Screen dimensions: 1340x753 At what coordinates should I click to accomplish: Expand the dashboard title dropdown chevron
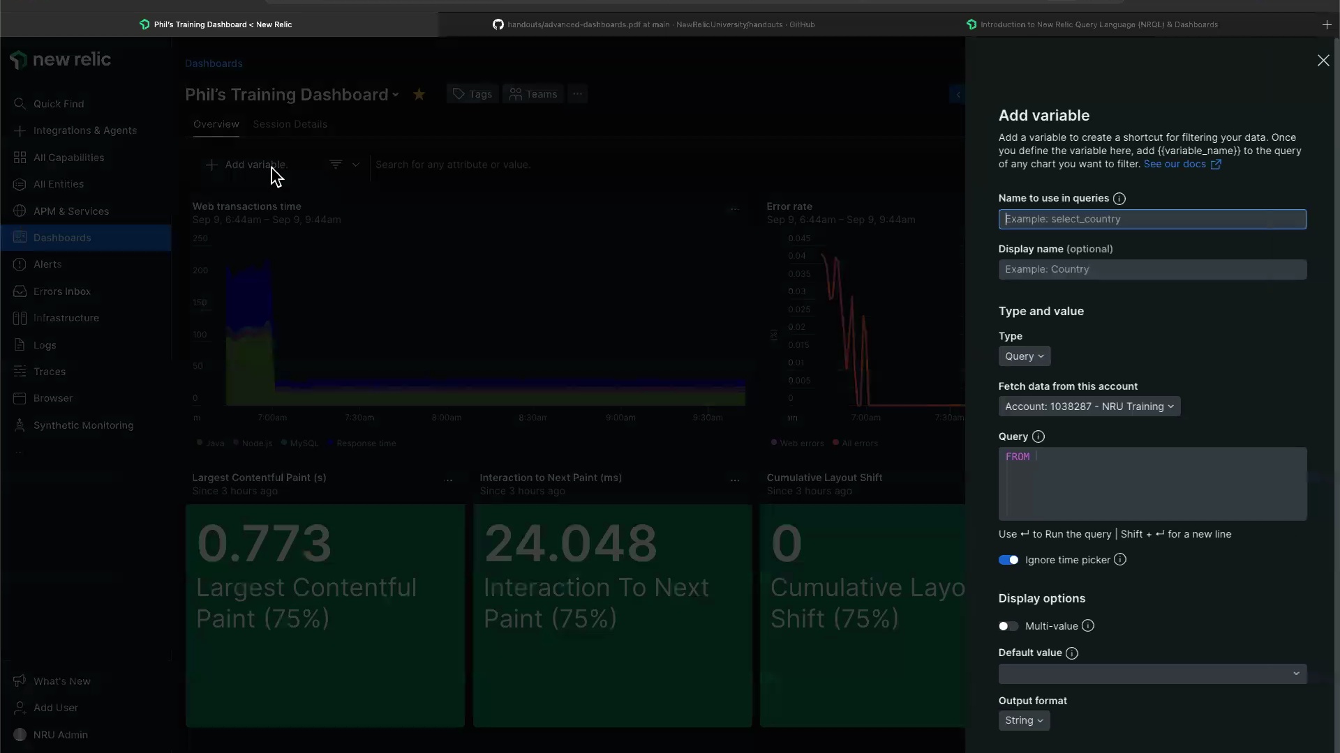tap(396, 95)
